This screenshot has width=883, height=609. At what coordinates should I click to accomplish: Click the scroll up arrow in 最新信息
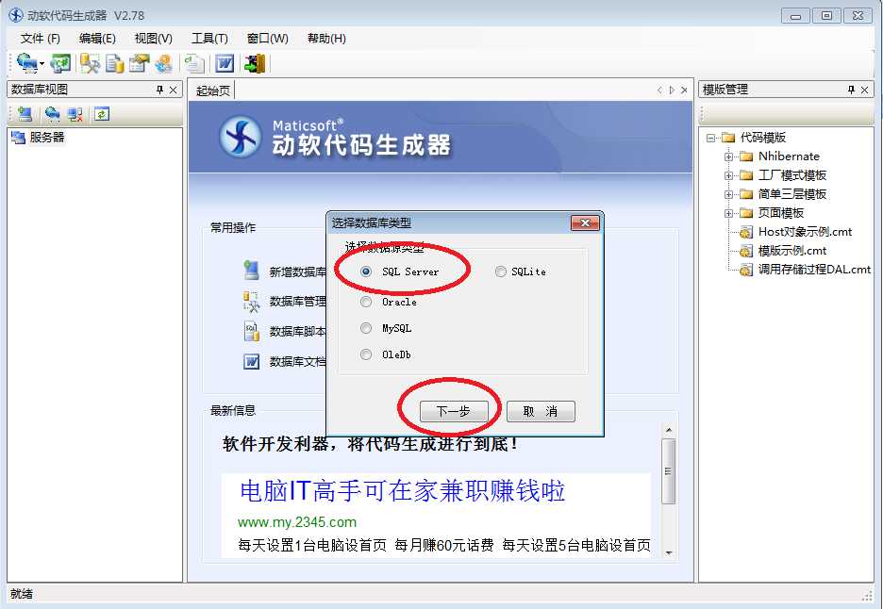[x=669, y=431]
